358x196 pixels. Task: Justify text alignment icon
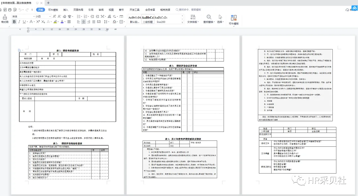(x=93, y=21)
